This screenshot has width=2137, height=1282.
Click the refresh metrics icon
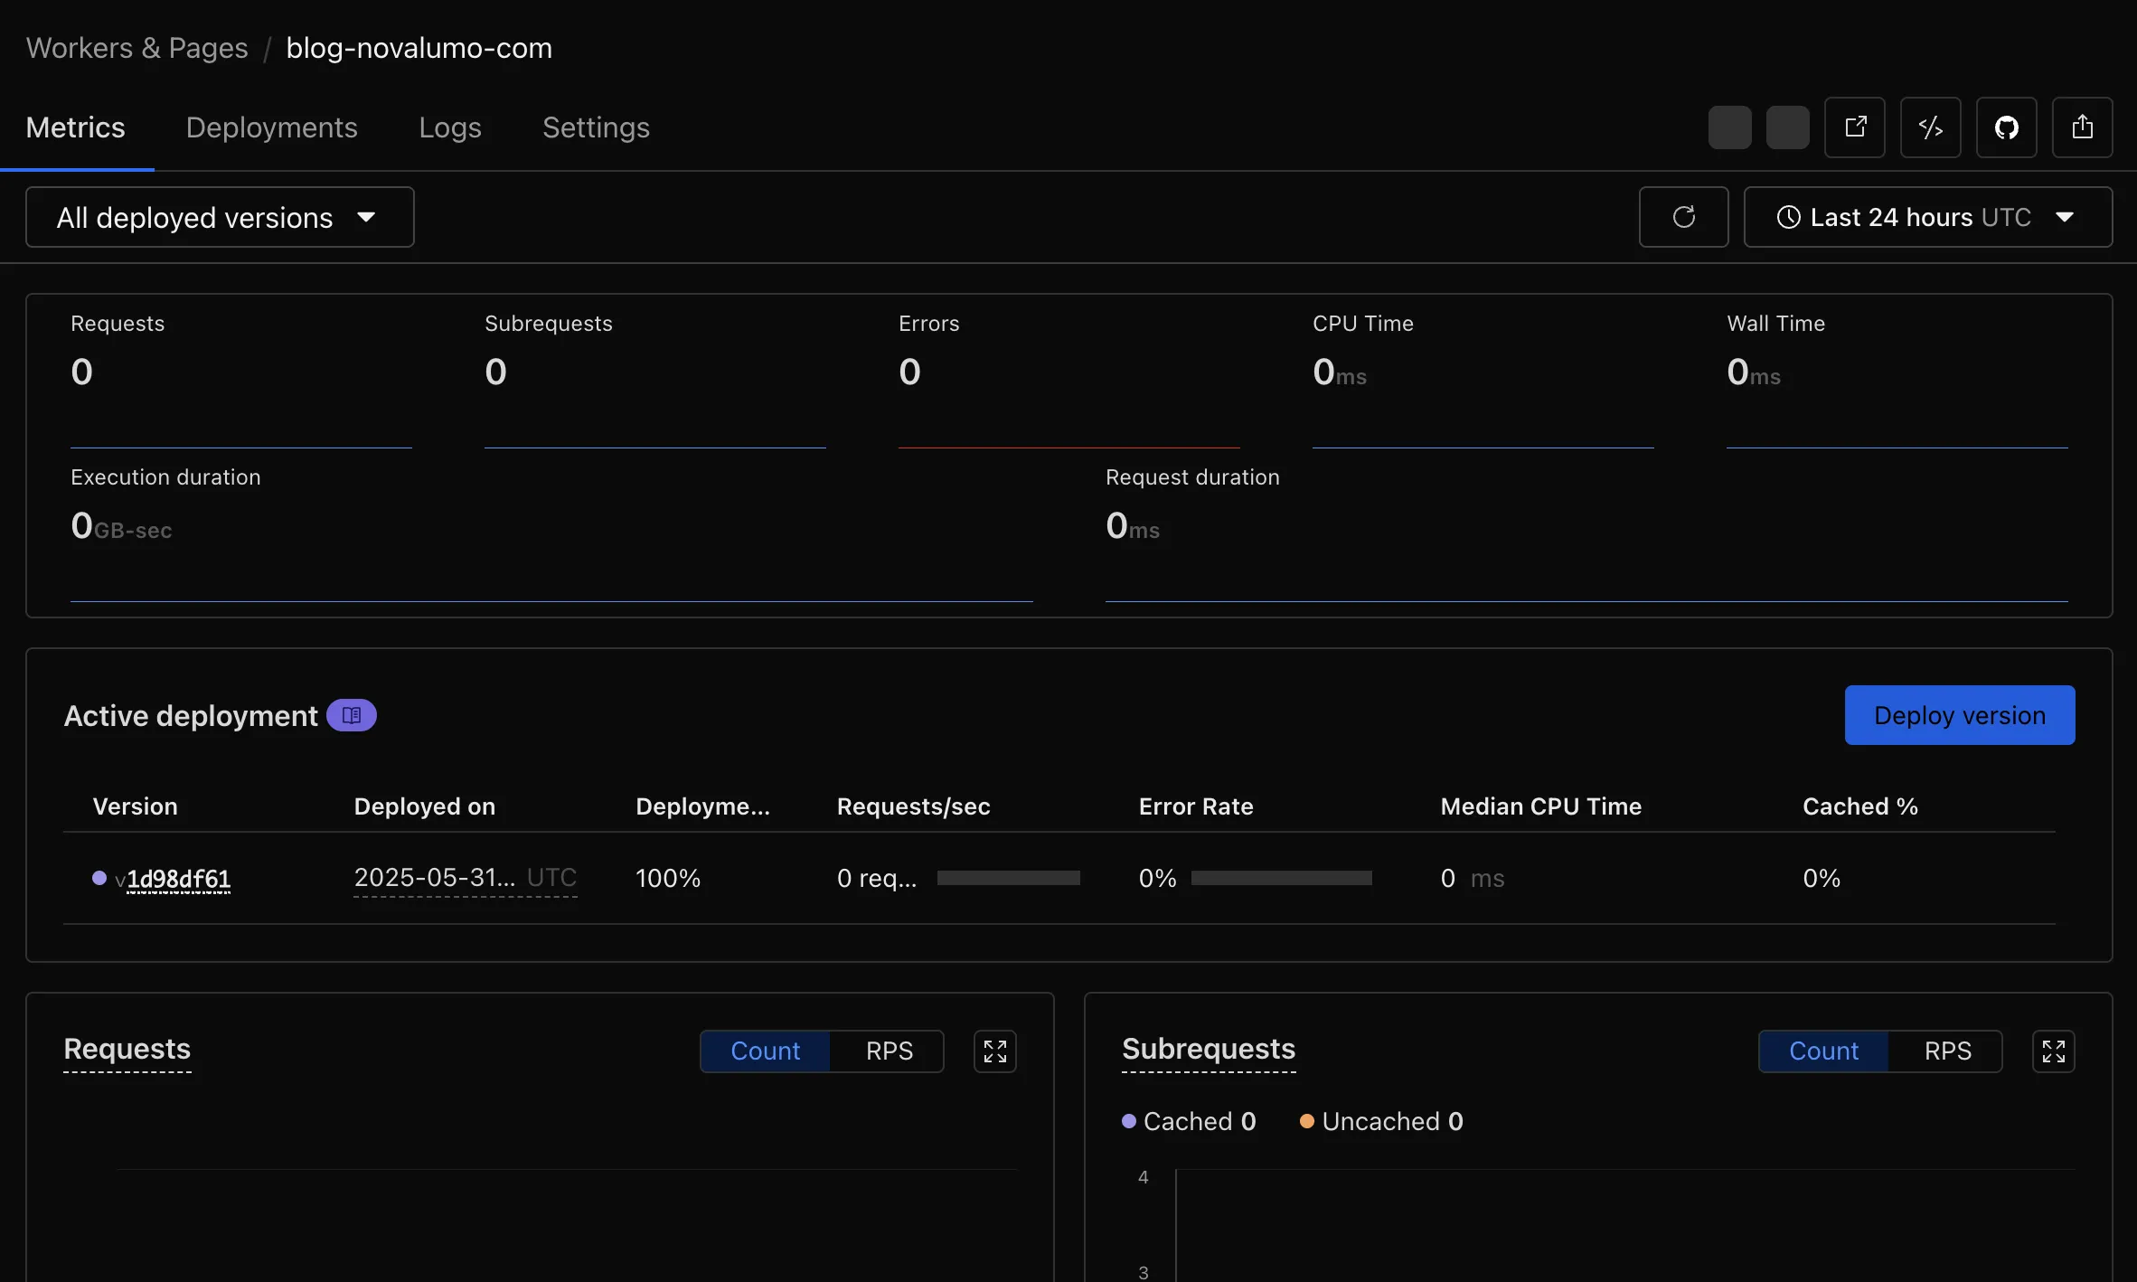point(1683,217)
